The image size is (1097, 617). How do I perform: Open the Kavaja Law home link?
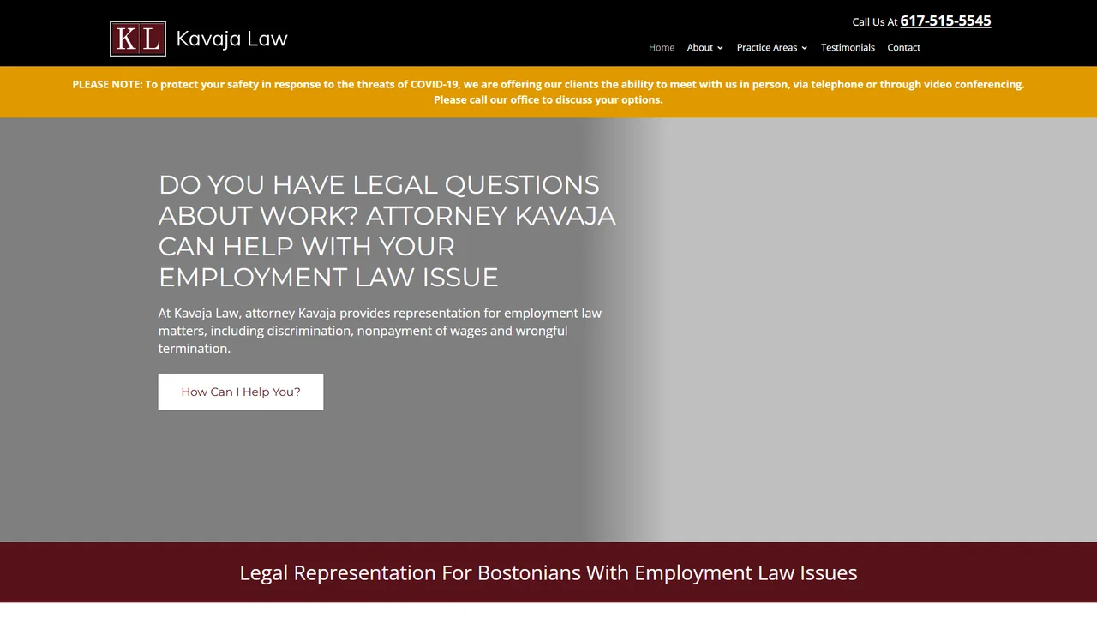click(231, 39)
